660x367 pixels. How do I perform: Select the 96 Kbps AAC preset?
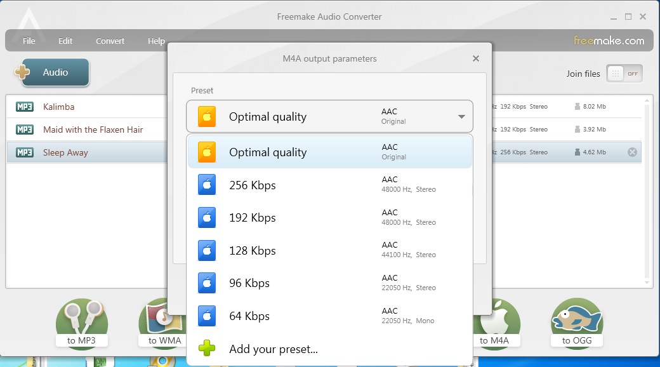click(329, 283)
